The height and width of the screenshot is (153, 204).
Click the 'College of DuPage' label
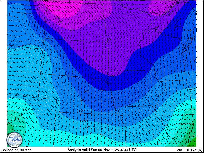coord(16,150)
